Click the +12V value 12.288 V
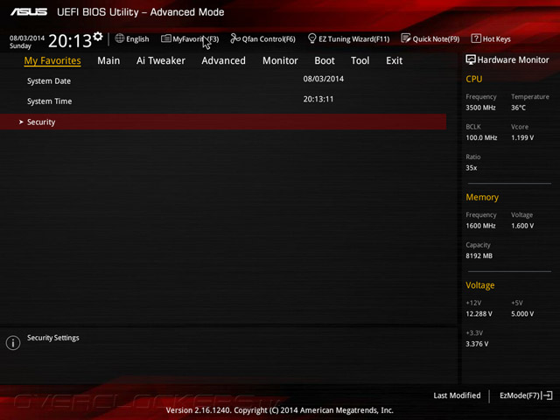Screen dimensions: 560x420 (479, 313)
